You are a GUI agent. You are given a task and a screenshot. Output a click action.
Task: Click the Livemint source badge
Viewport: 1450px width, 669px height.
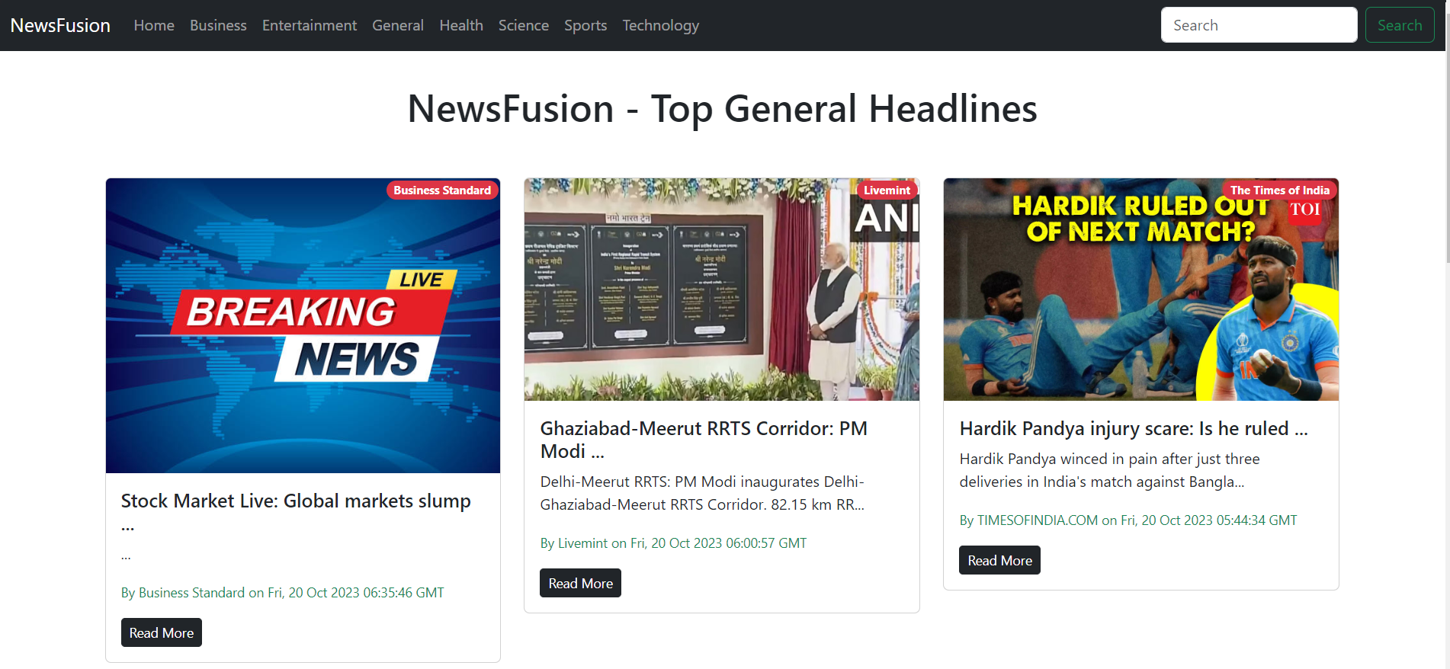tap(887, 190)
